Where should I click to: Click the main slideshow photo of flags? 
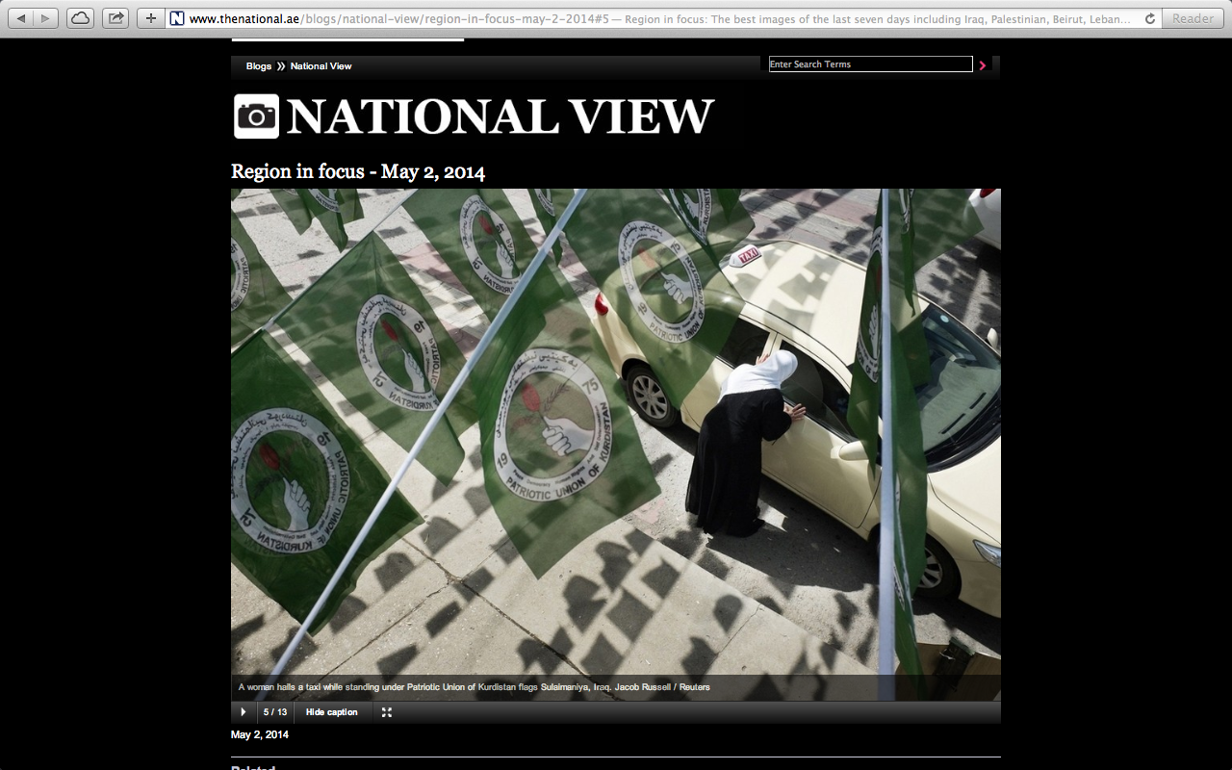616,445
